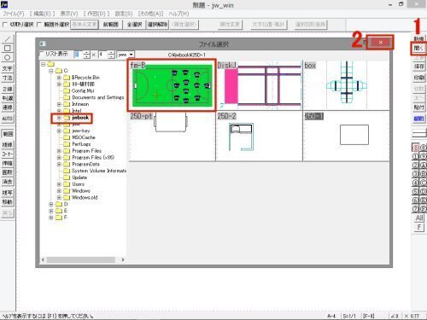This screenshot has width=427, height=320.
Task: Click the 寸法 dimension tool button
Action: click(x=8, y=78)
